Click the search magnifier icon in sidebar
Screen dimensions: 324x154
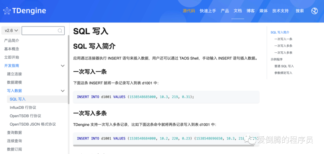click(x=60, y=31)
